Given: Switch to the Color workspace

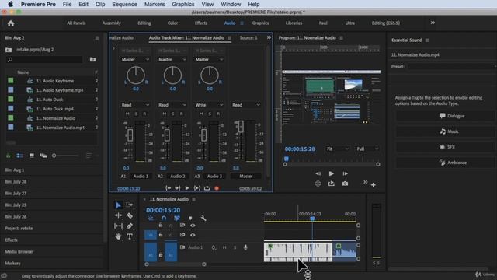Looking at the screenshot, I should tap(172, 23).
